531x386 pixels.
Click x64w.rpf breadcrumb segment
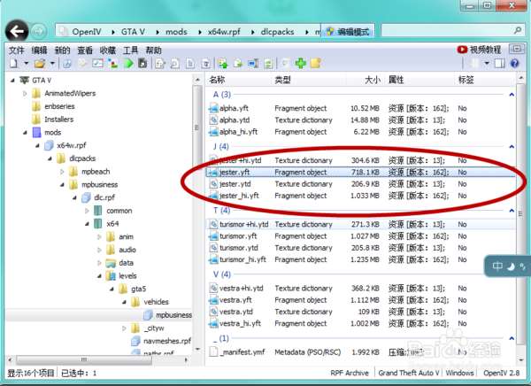[224, 32]
